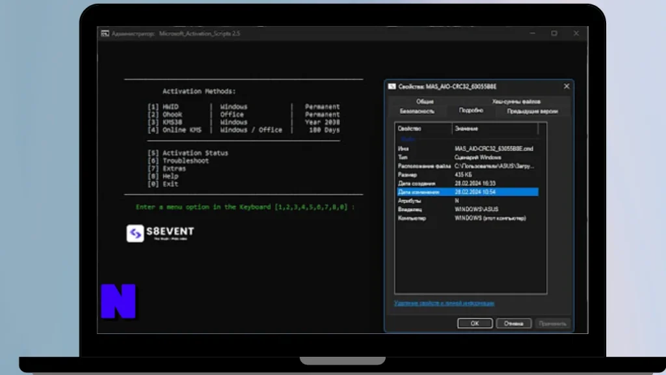Click the green 'Enter a menu option' prompt
The width and height of the screenshot is (666, 375).
pos(245,207)
